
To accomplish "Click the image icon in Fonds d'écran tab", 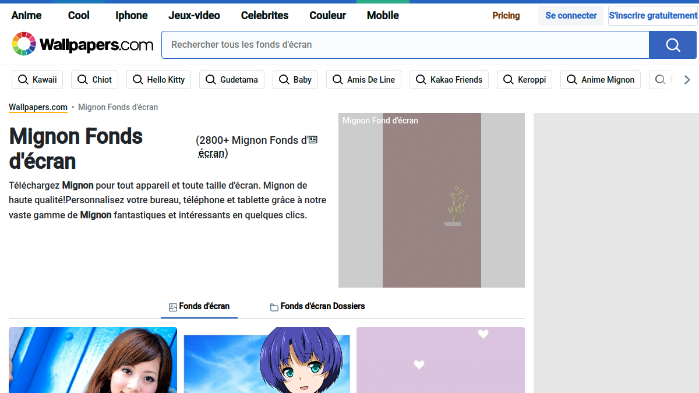I will (x=173, y=307).
